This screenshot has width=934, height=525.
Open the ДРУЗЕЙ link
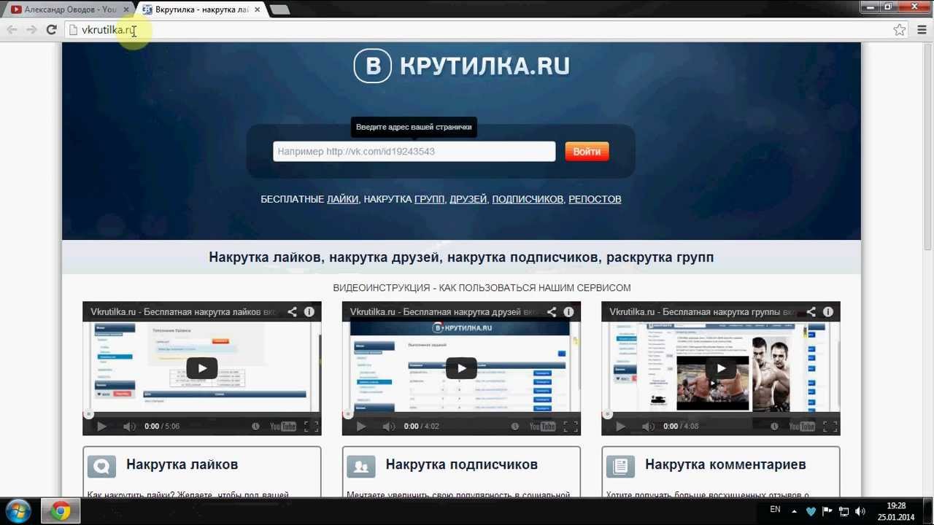[x=468, y=199]
